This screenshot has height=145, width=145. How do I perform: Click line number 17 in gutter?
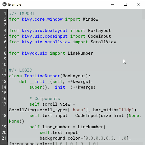coord(4,104)
